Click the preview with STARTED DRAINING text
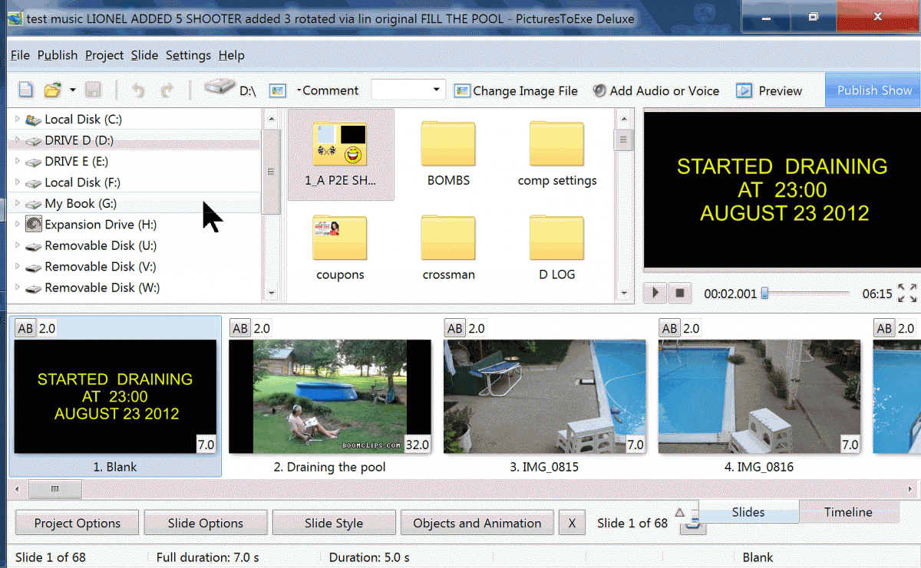Screen dimensions: 921x568 (782, 189)
